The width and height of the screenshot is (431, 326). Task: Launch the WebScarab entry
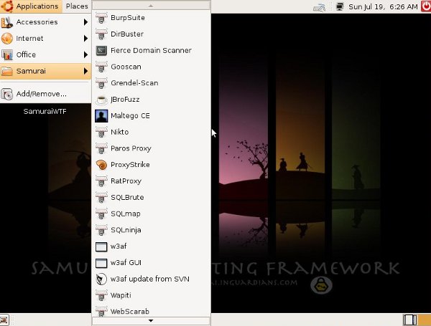pyautogui.click(x=151, y=312)
